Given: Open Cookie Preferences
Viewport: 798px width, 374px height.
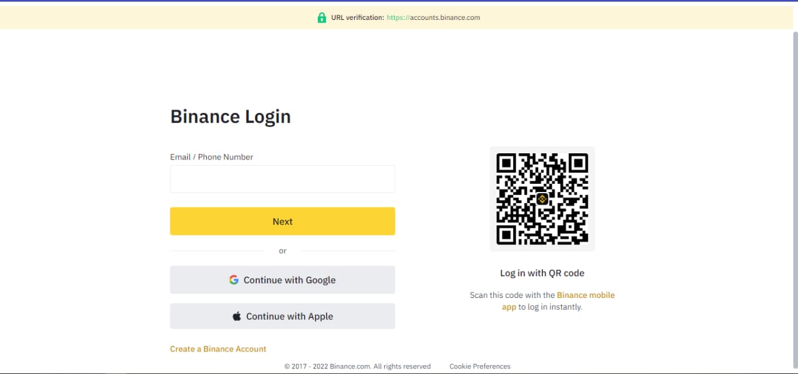Looking at the screenshot, I should tap(480, 367).
